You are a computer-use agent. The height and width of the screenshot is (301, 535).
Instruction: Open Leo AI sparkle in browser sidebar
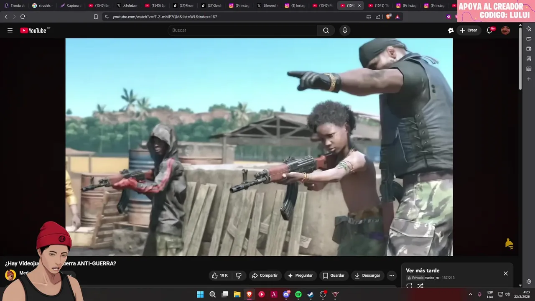coord(529,29)
